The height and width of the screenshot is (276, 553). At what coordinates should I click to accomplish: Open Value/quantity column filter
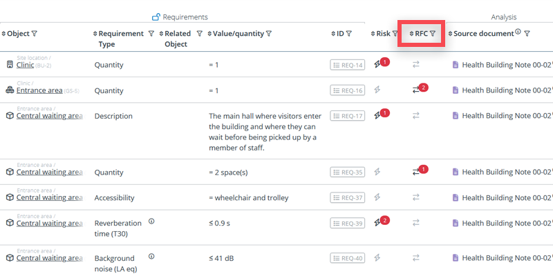click(x=269, y=33)
